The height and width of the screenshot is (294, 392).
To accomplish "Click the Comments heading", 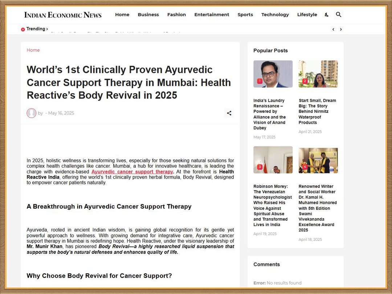I will click(x=266, y=265).
